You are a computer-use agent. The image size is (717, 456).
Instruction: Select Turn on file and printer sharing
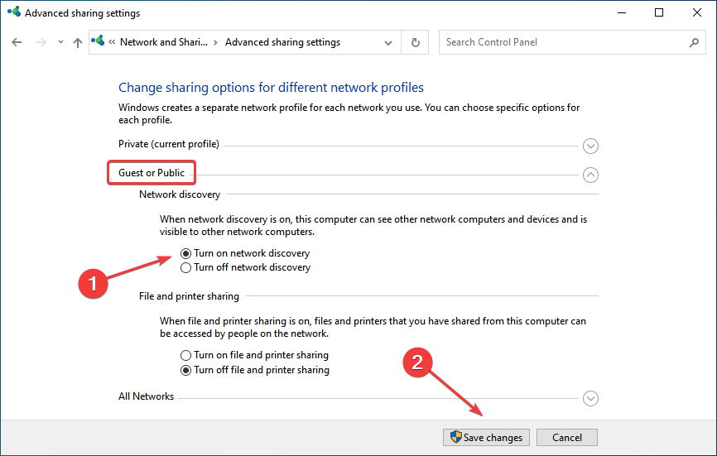(x=186, y=356)
